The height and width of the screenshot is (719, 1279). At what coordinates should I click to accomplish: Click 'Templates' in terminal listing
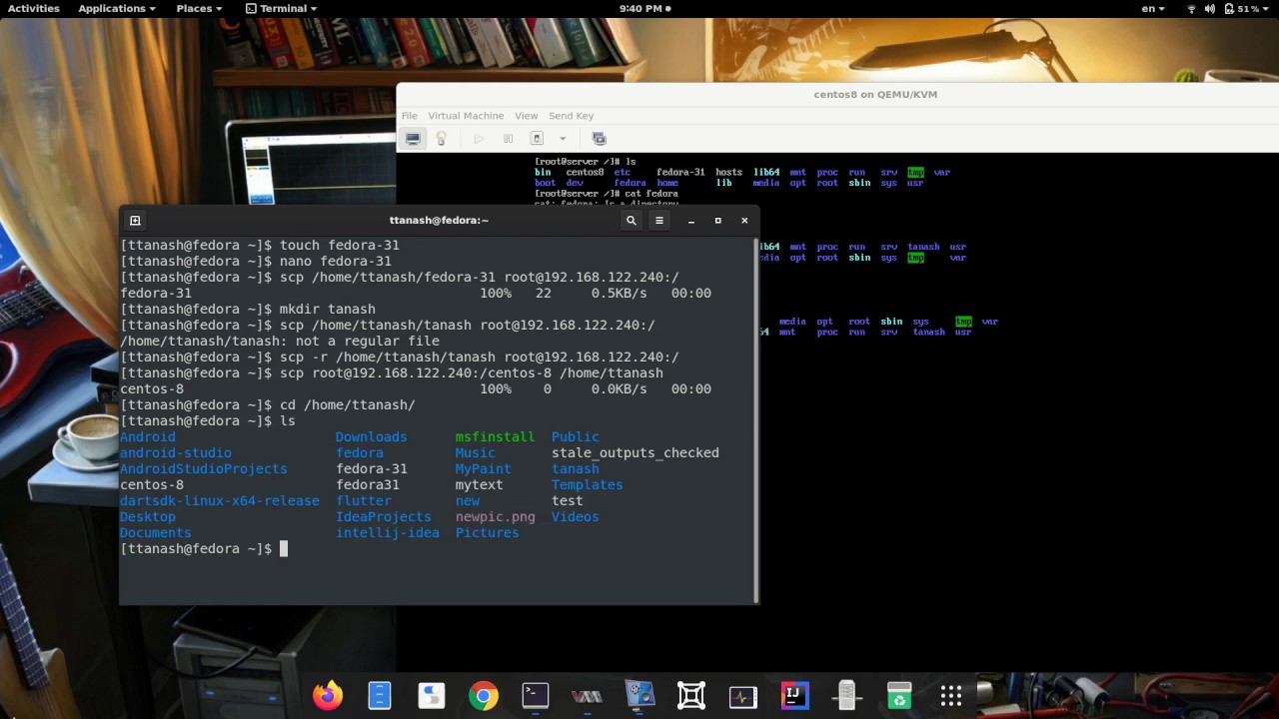[x=588, y=485]
